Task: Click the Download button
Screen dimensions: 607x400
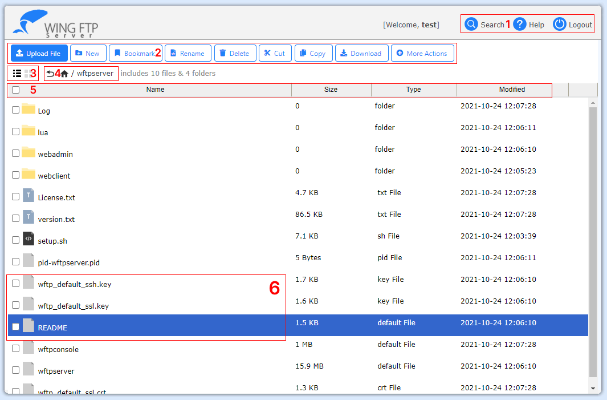Action: coord(361,53)
